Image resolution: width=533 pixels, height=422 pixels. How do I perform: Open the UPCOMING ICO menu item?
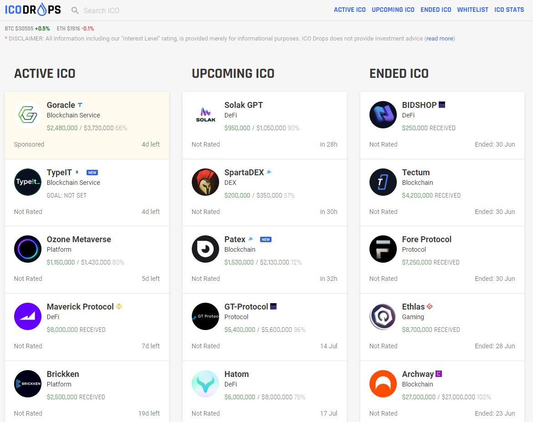(393, 10)
